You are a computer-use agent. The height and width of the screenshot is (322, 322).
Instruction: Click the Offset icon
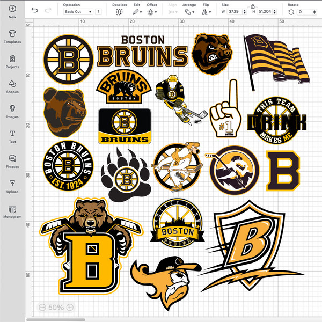(150, 12)
